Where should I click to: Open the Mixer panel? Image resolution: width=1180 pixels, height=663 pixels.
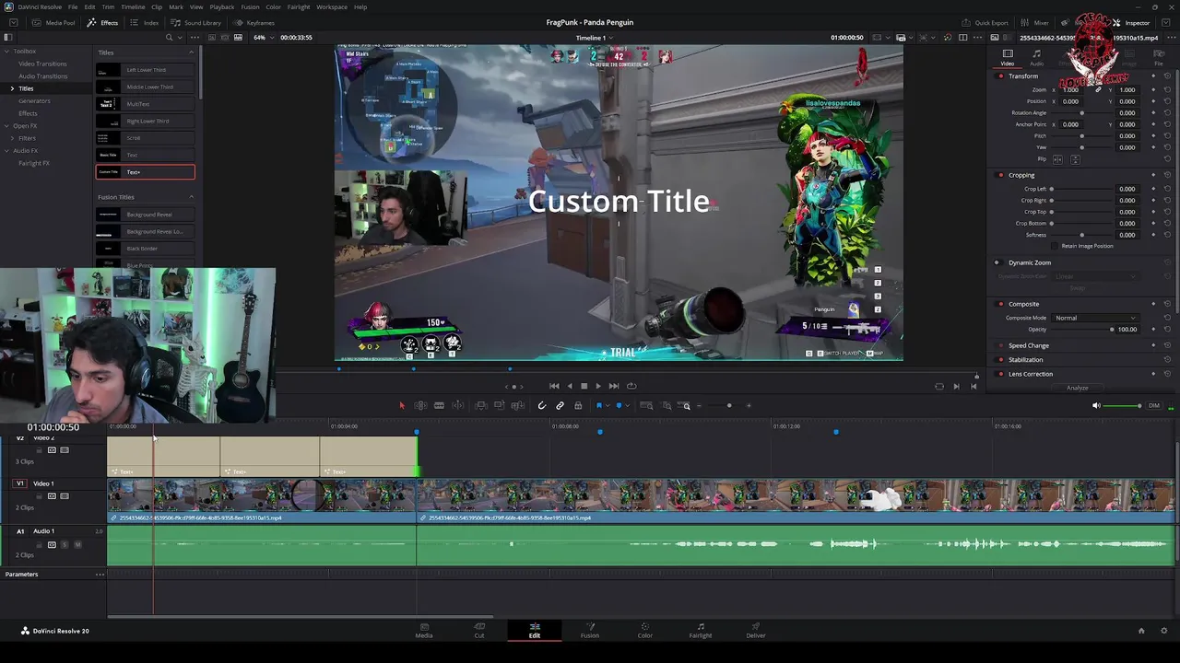pyautogui.click(x=1035, y=22)
